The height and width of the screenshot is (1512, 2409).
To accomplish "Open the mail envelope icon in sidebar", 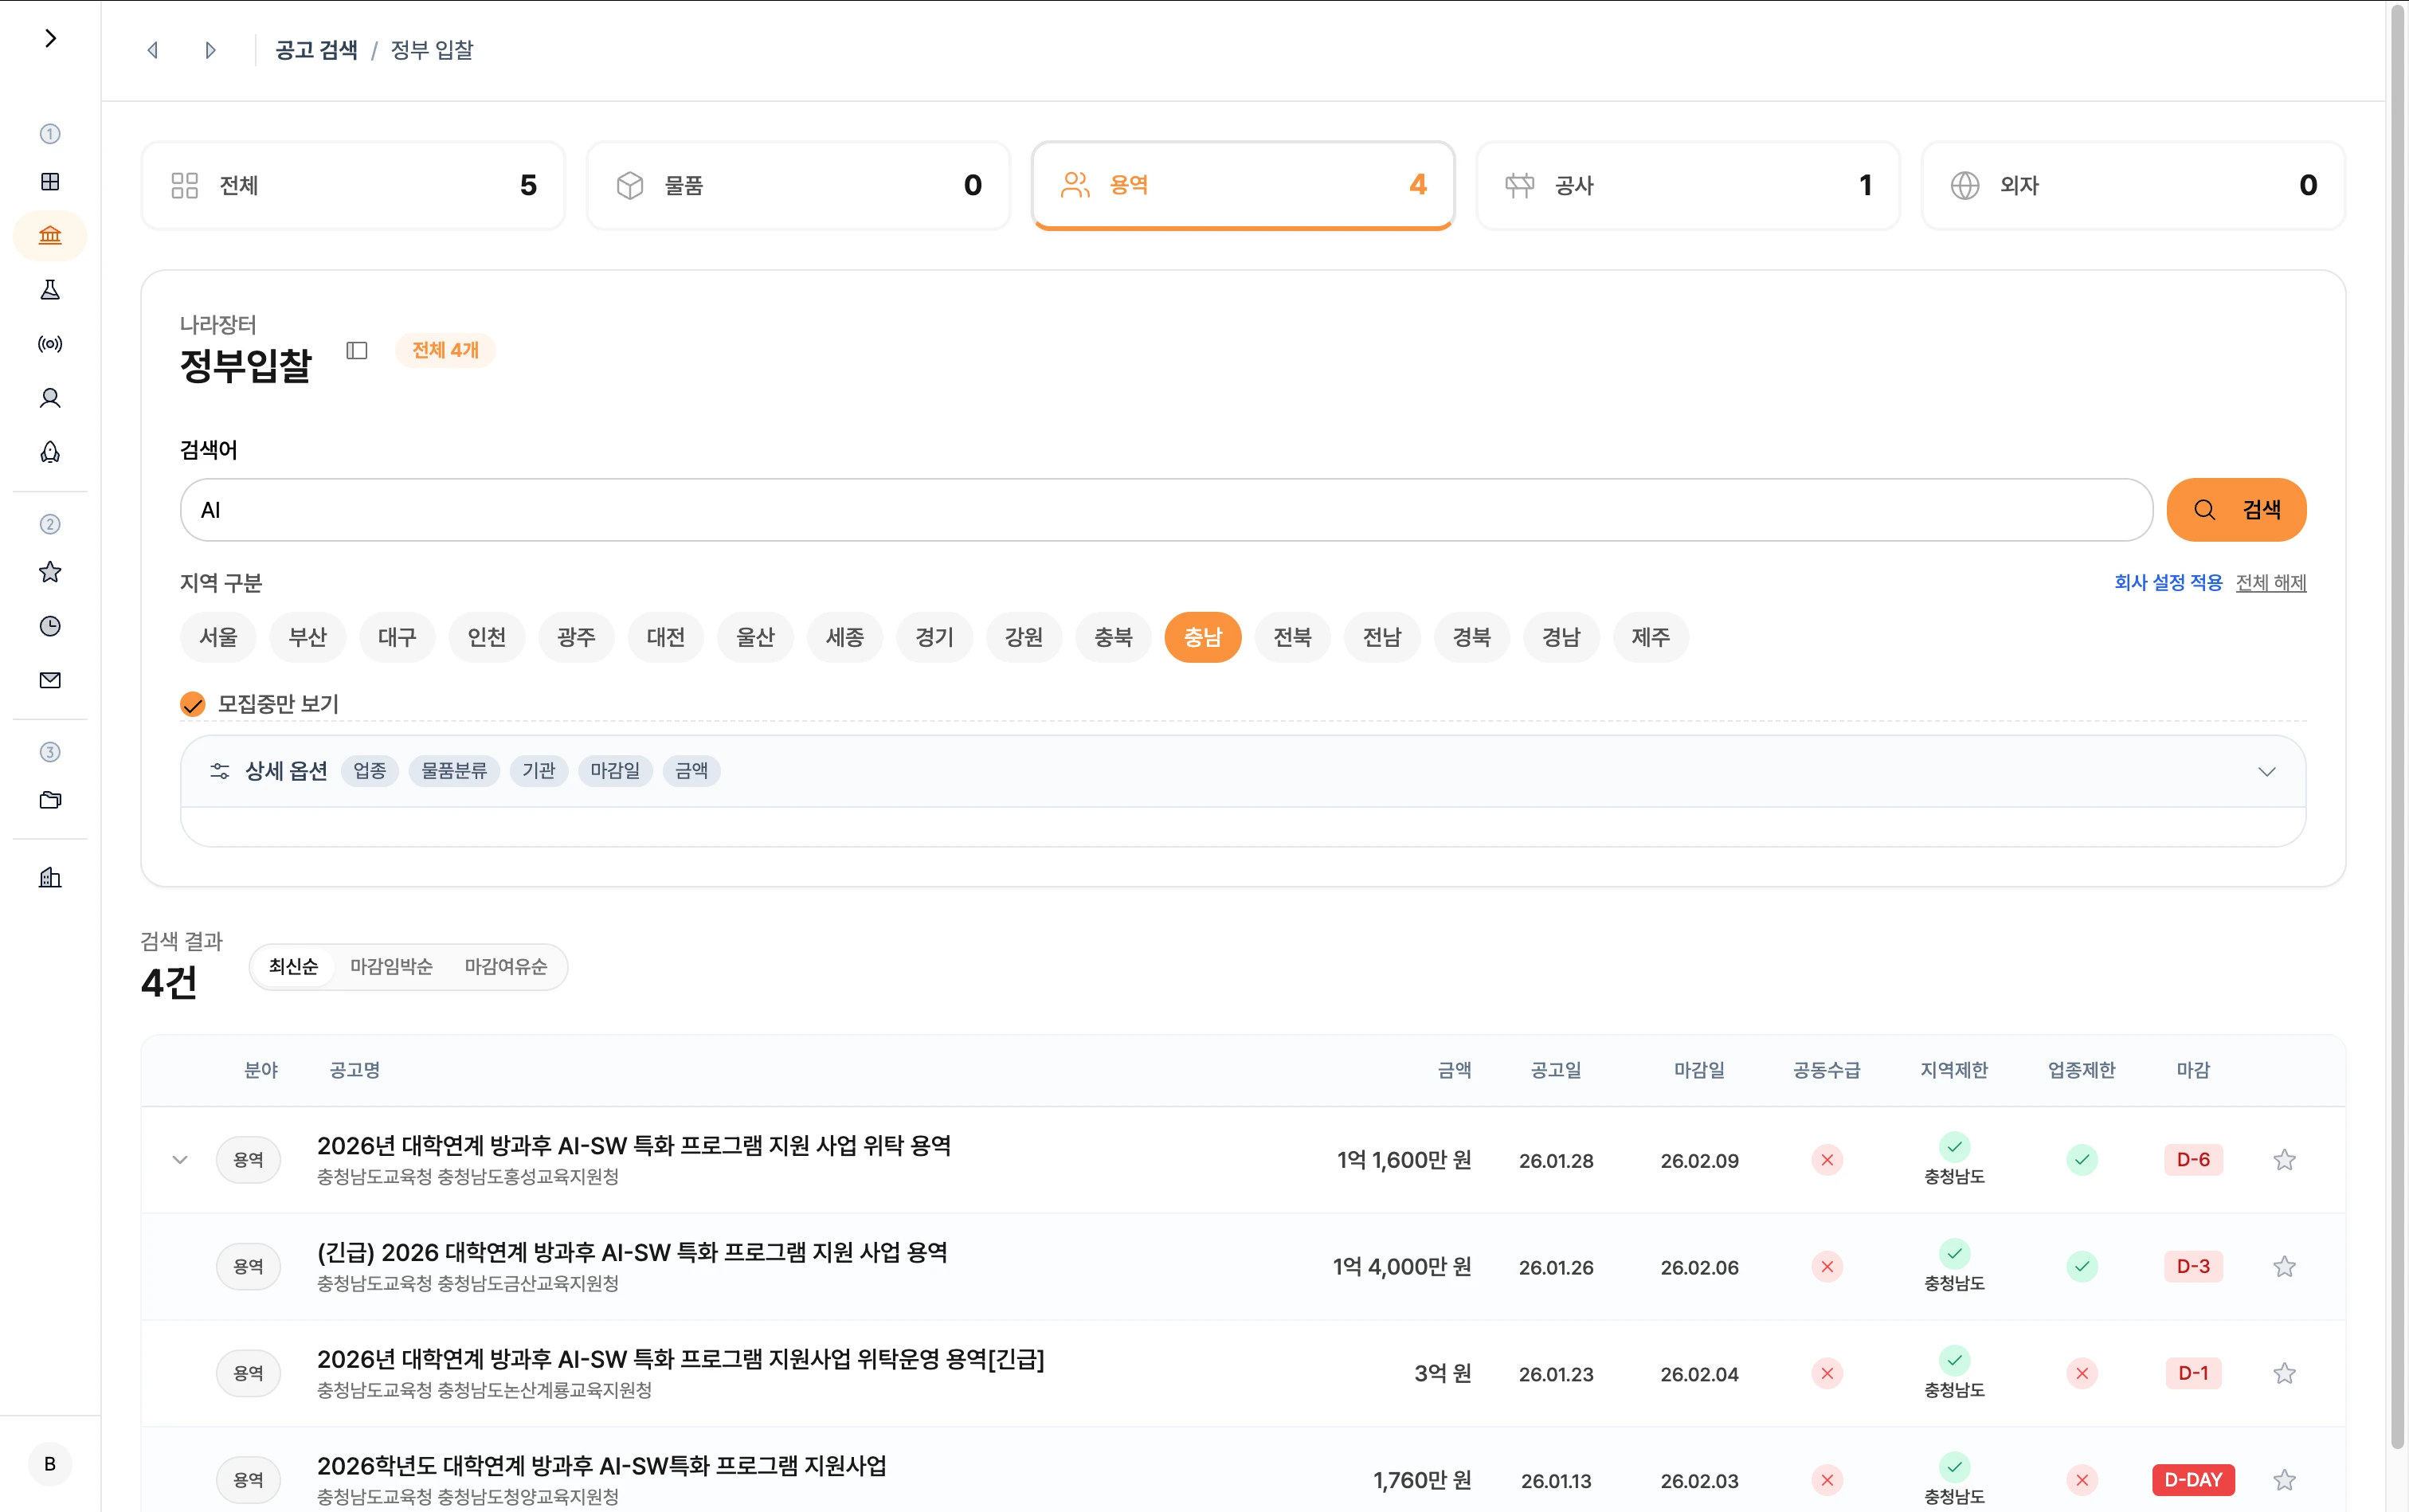I will [50, 680].
